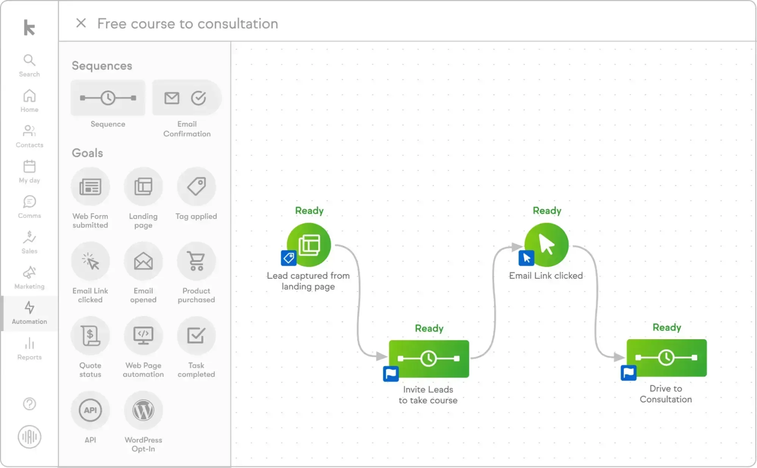Edit the automation title Free course to consultation
The image size is (757, 468).
(x=187, y=23)
